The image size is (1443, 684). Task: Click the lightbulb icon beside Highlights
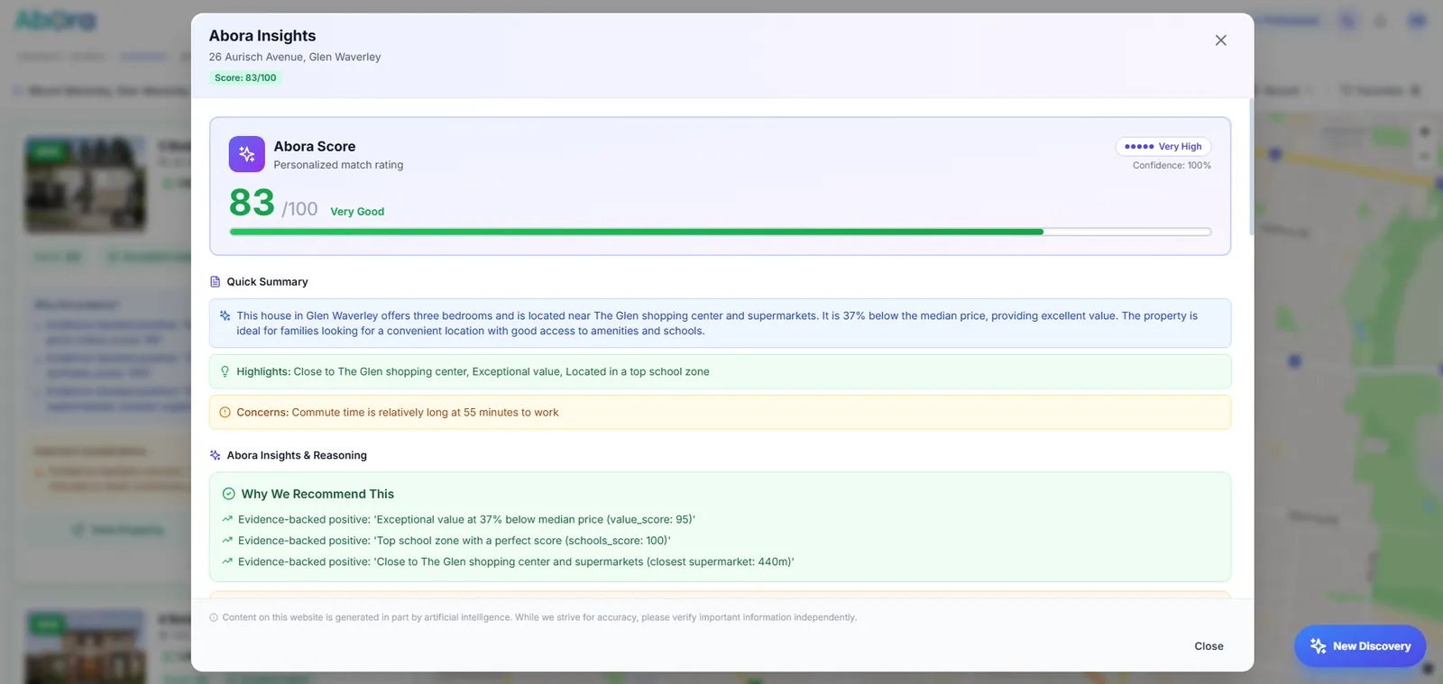225,371
